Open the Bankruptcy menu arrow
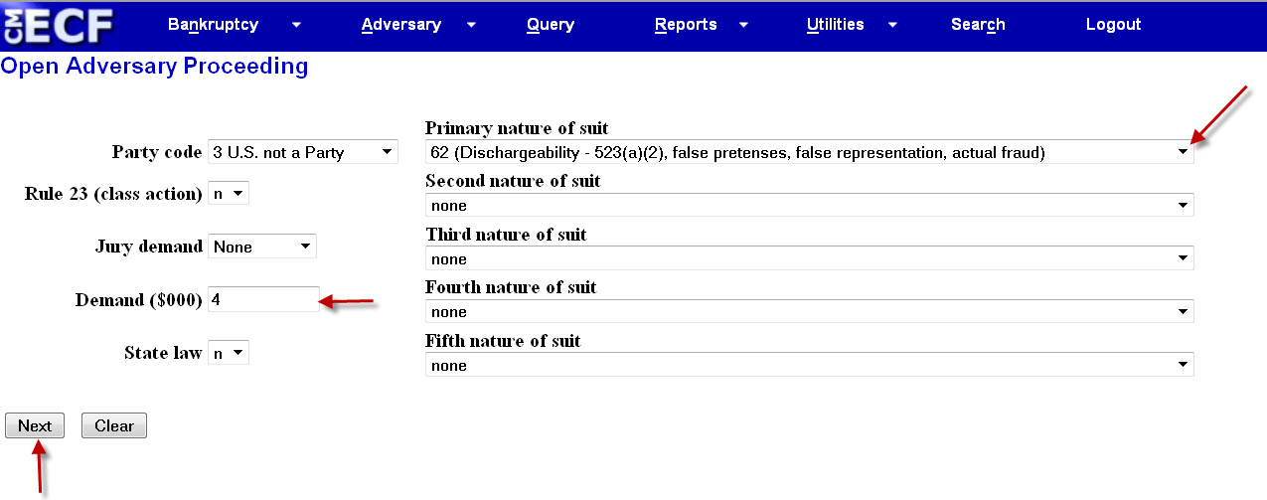The image size is (1267, 500). 296,25
